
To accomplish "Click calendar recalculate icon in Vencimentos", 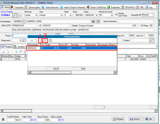I will point(45,40).
